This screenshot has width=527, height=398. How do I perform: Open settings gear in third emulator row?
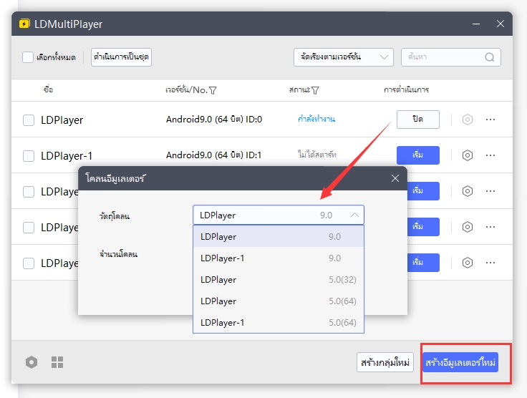467,191
